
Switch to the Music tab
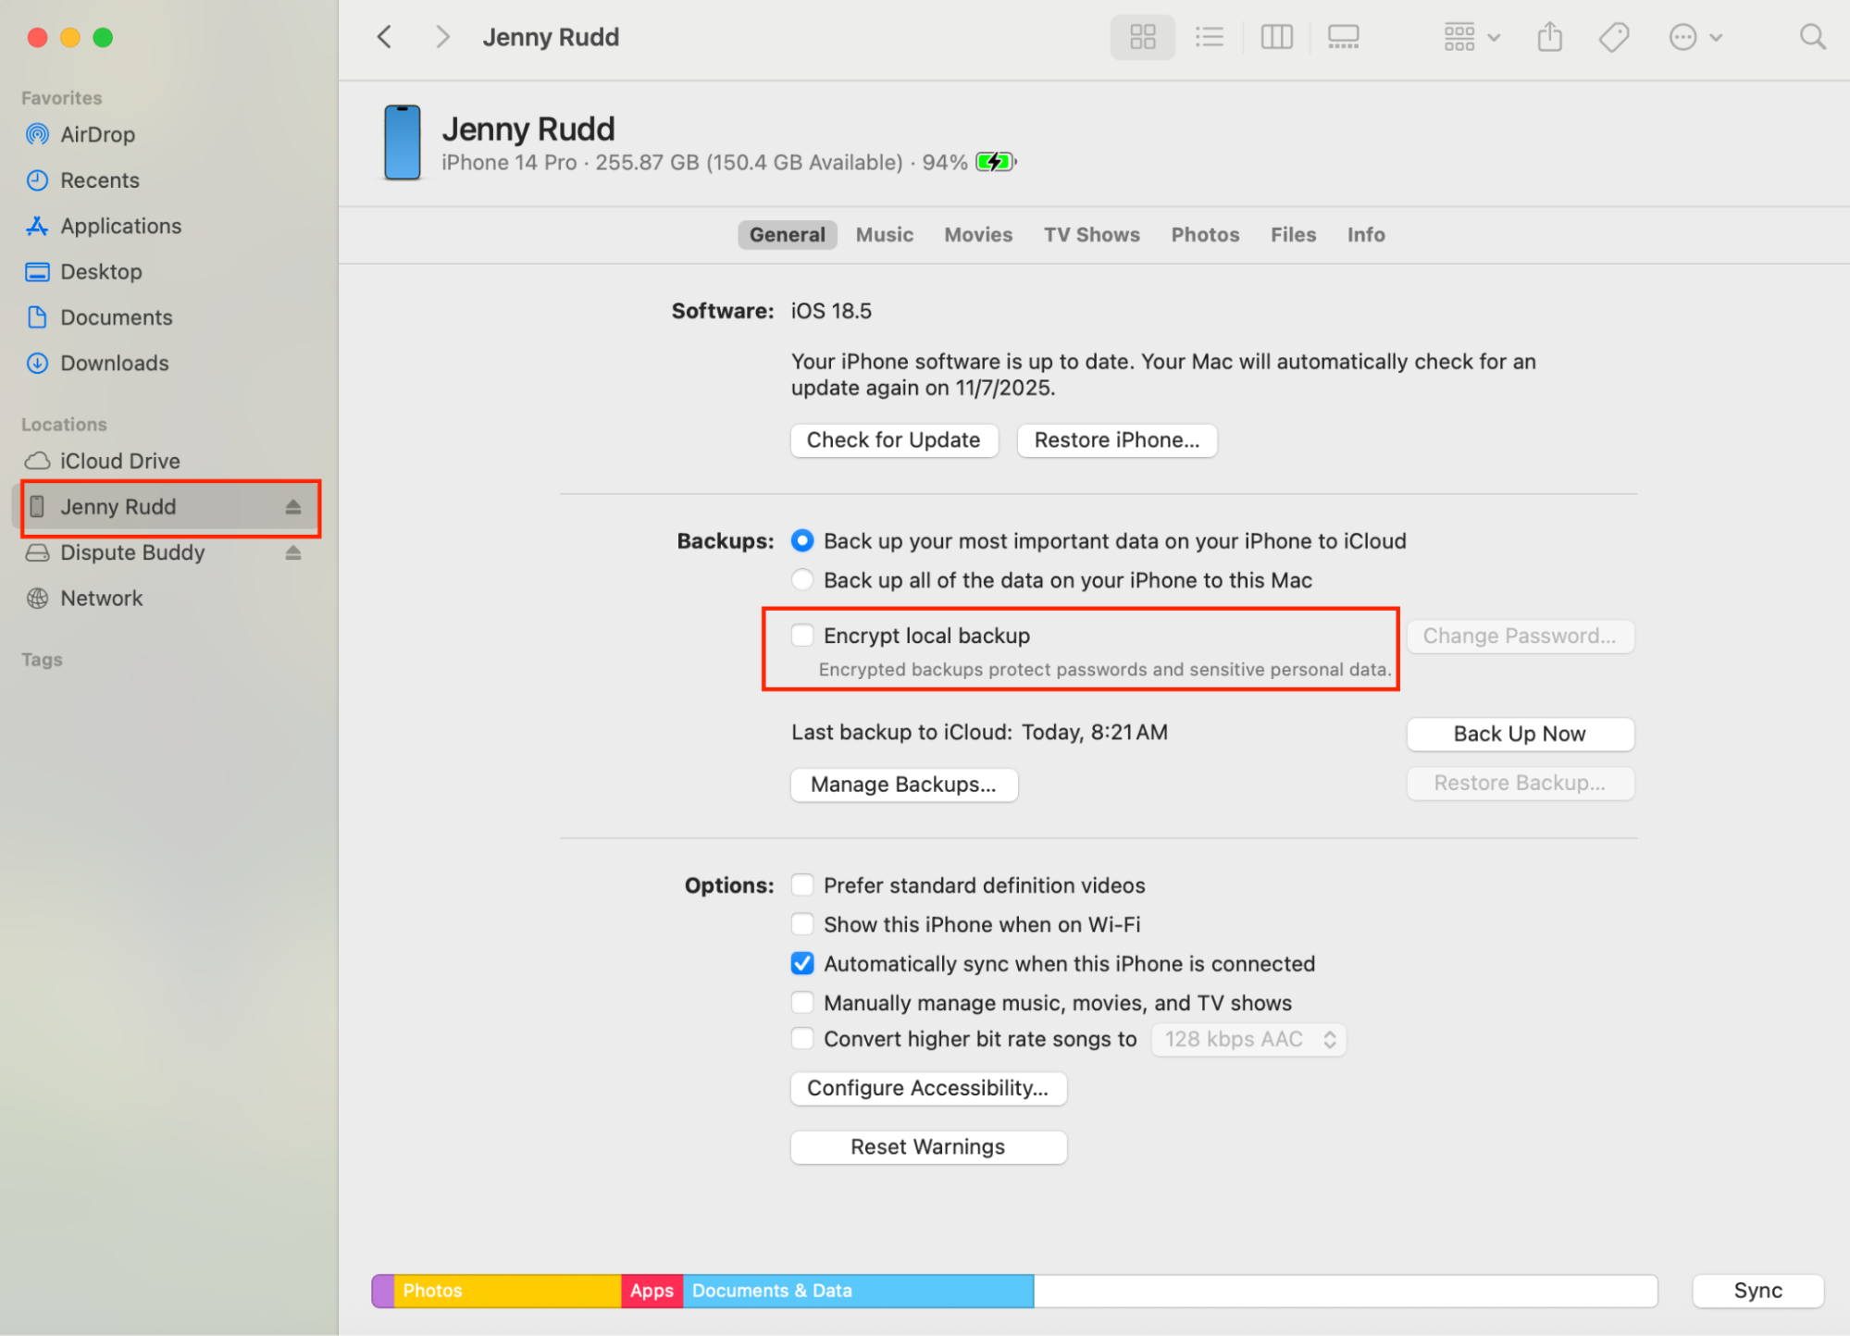coord(884,234)
